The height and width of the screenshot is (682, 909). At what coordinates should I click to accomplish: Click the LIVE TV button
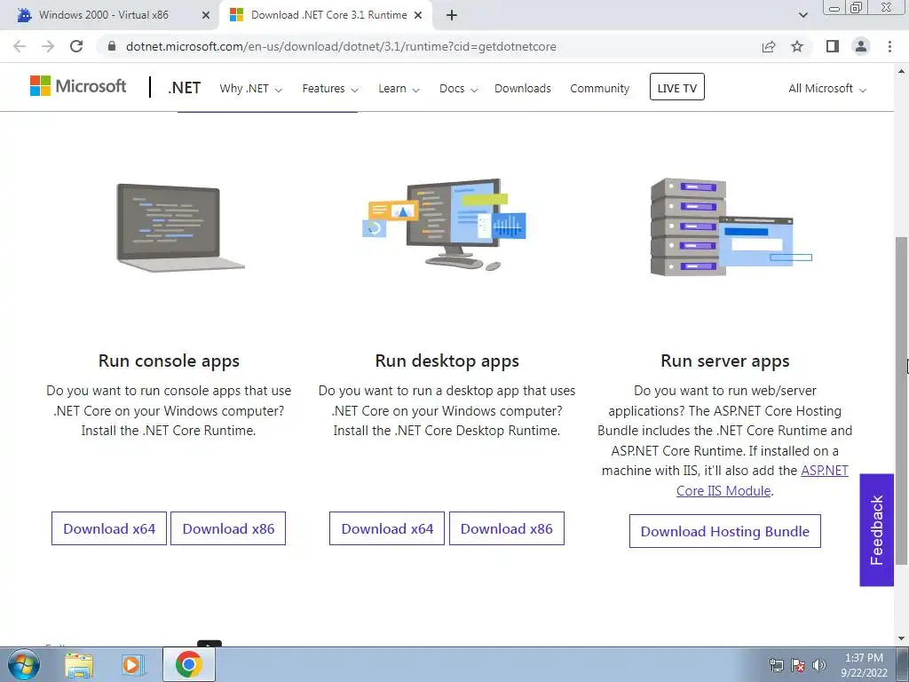[677, 87]
